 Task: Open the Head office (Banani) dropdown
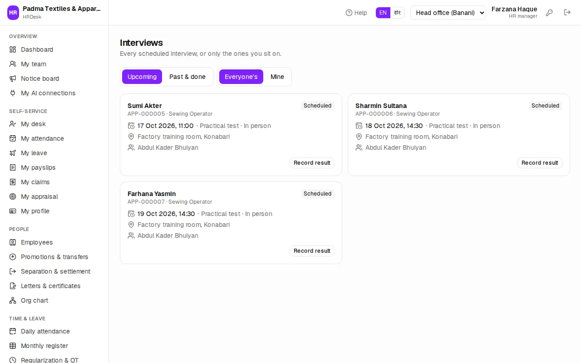click(x=448, y=13)
